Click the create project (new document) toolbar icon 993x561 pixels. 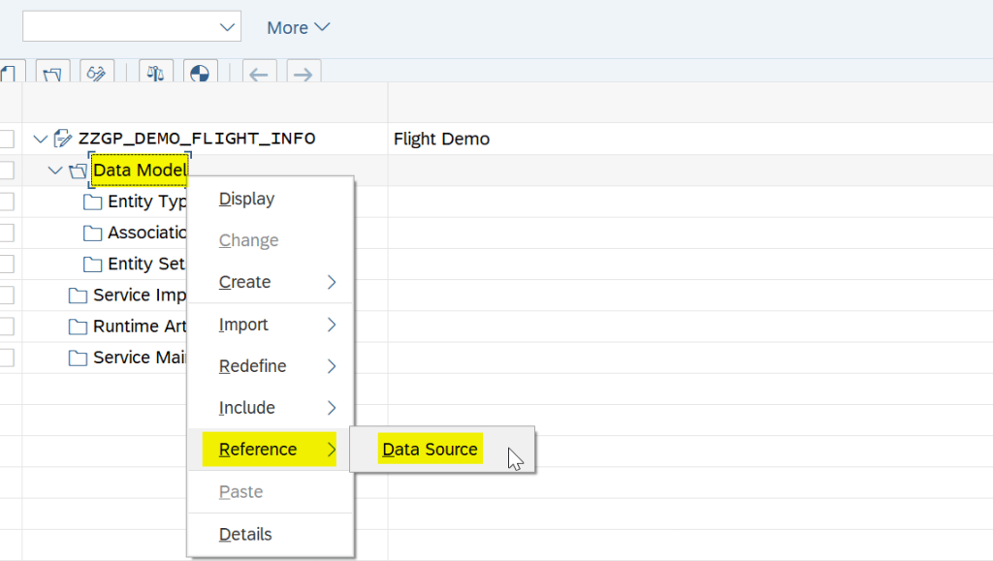8,73
